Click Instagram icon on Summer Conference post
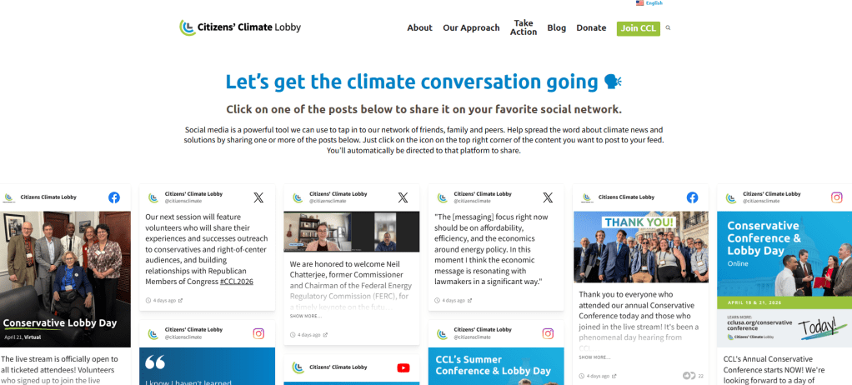Screen dimensions: 852x385 [548, 333]
